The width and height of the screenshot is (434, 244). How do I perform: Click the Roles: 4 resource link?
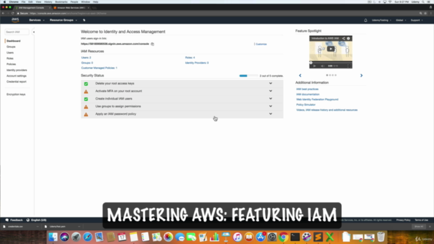coord(190,58)
